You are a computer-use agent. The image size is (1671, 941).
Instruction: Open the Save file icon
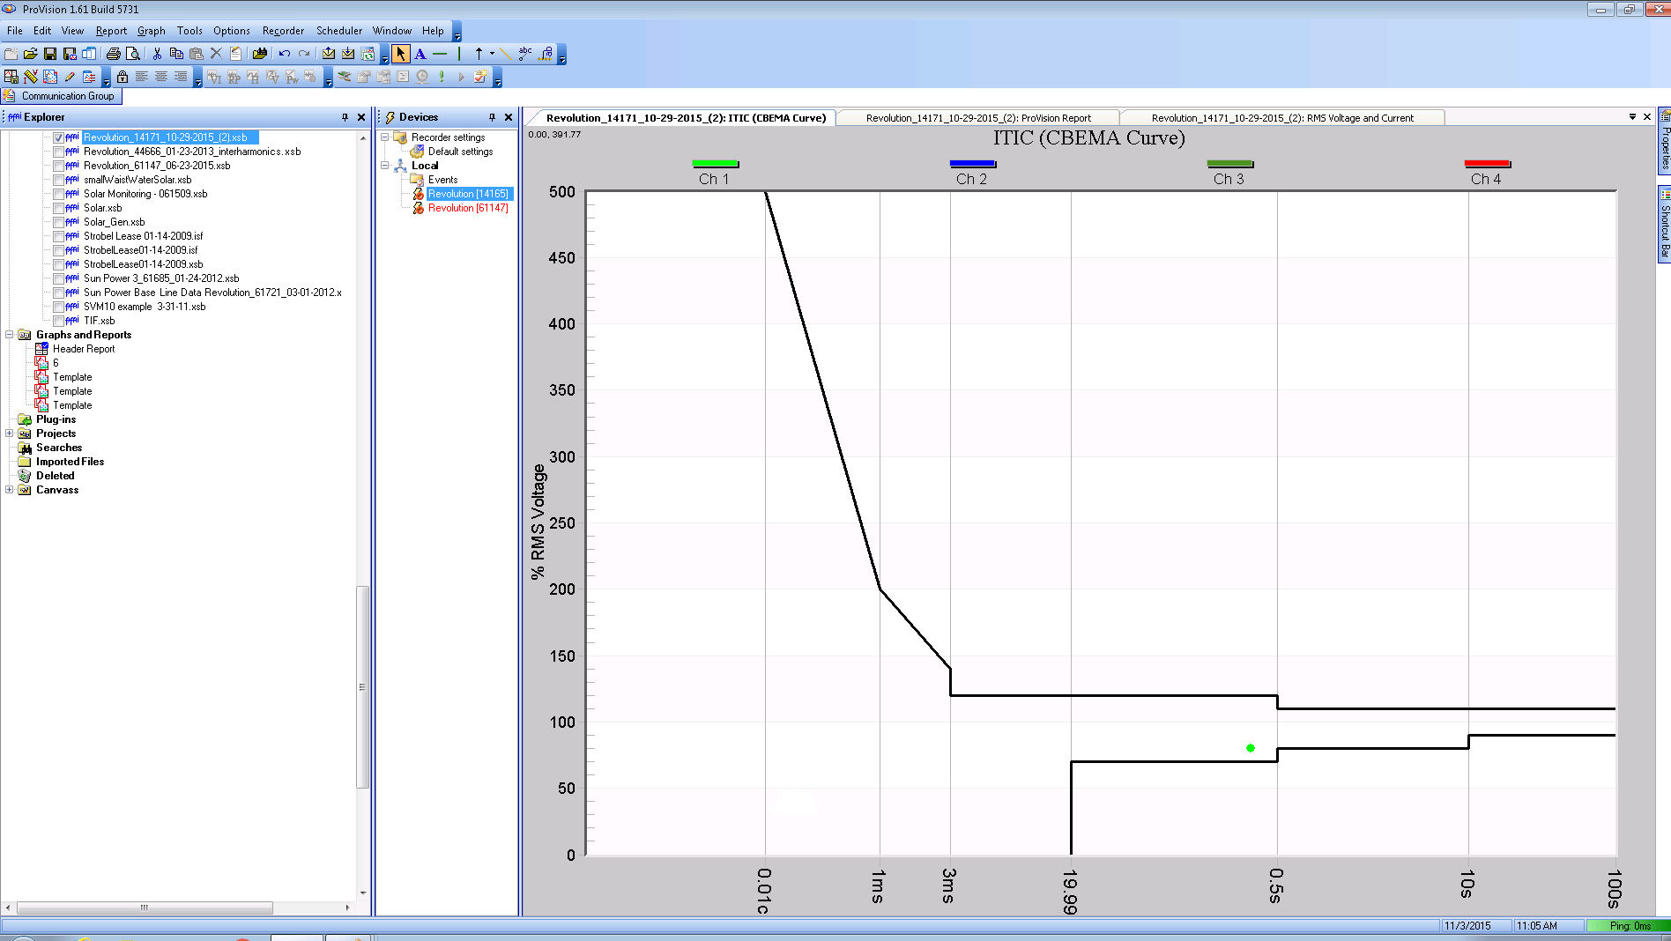(50, 54)
